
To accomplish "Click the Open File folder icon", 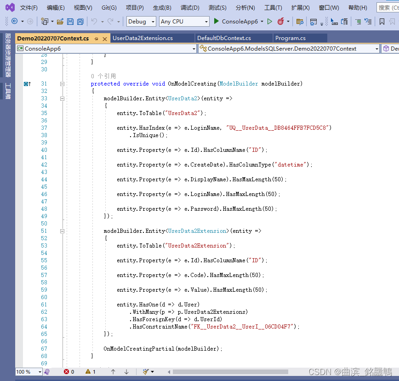I will (x=60, y=21).
